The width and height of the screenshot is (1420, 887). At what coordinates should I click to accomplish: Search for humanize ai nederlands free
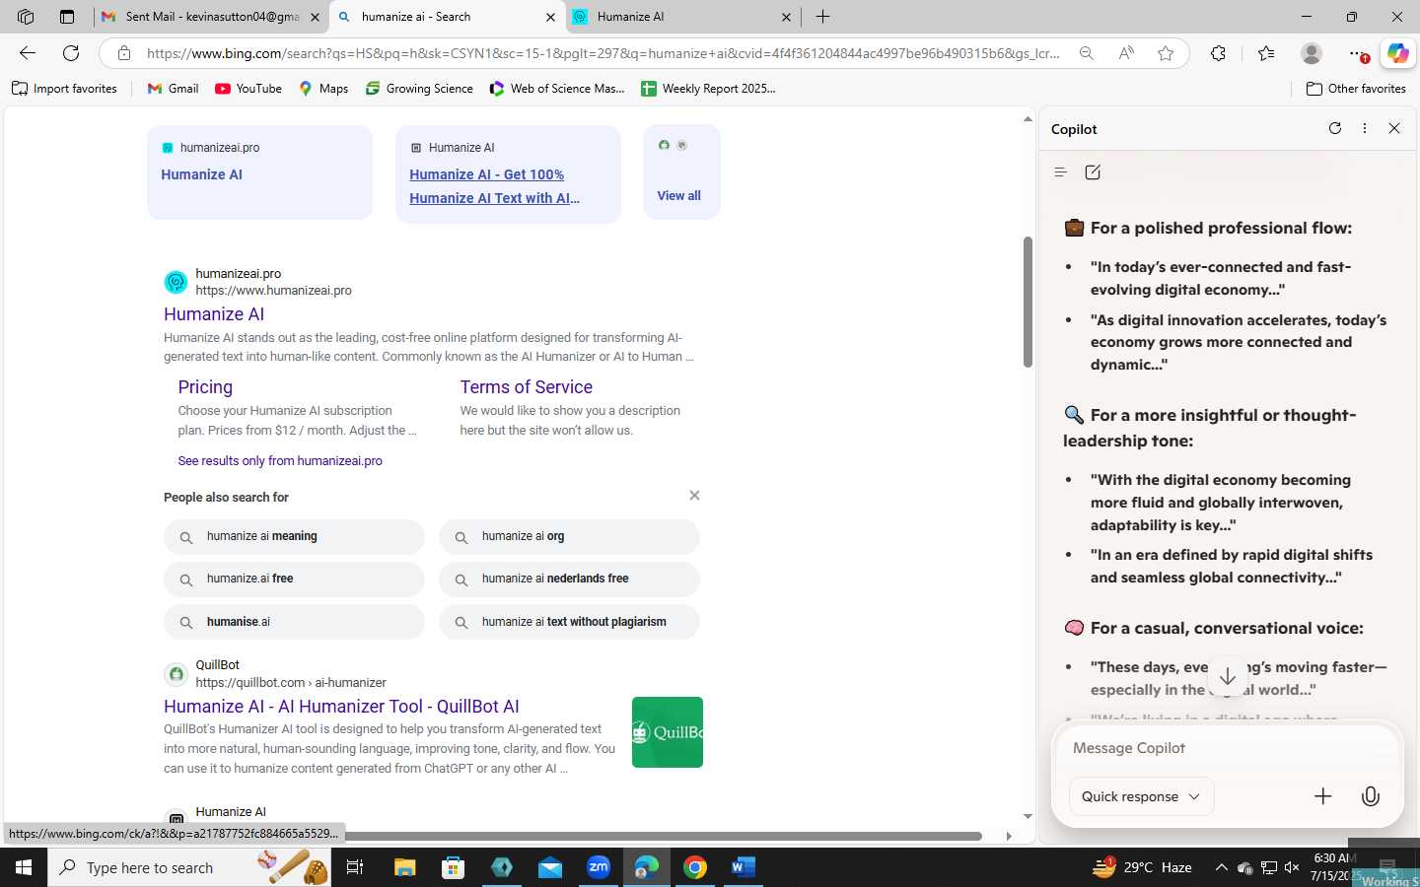pos(569,580)
